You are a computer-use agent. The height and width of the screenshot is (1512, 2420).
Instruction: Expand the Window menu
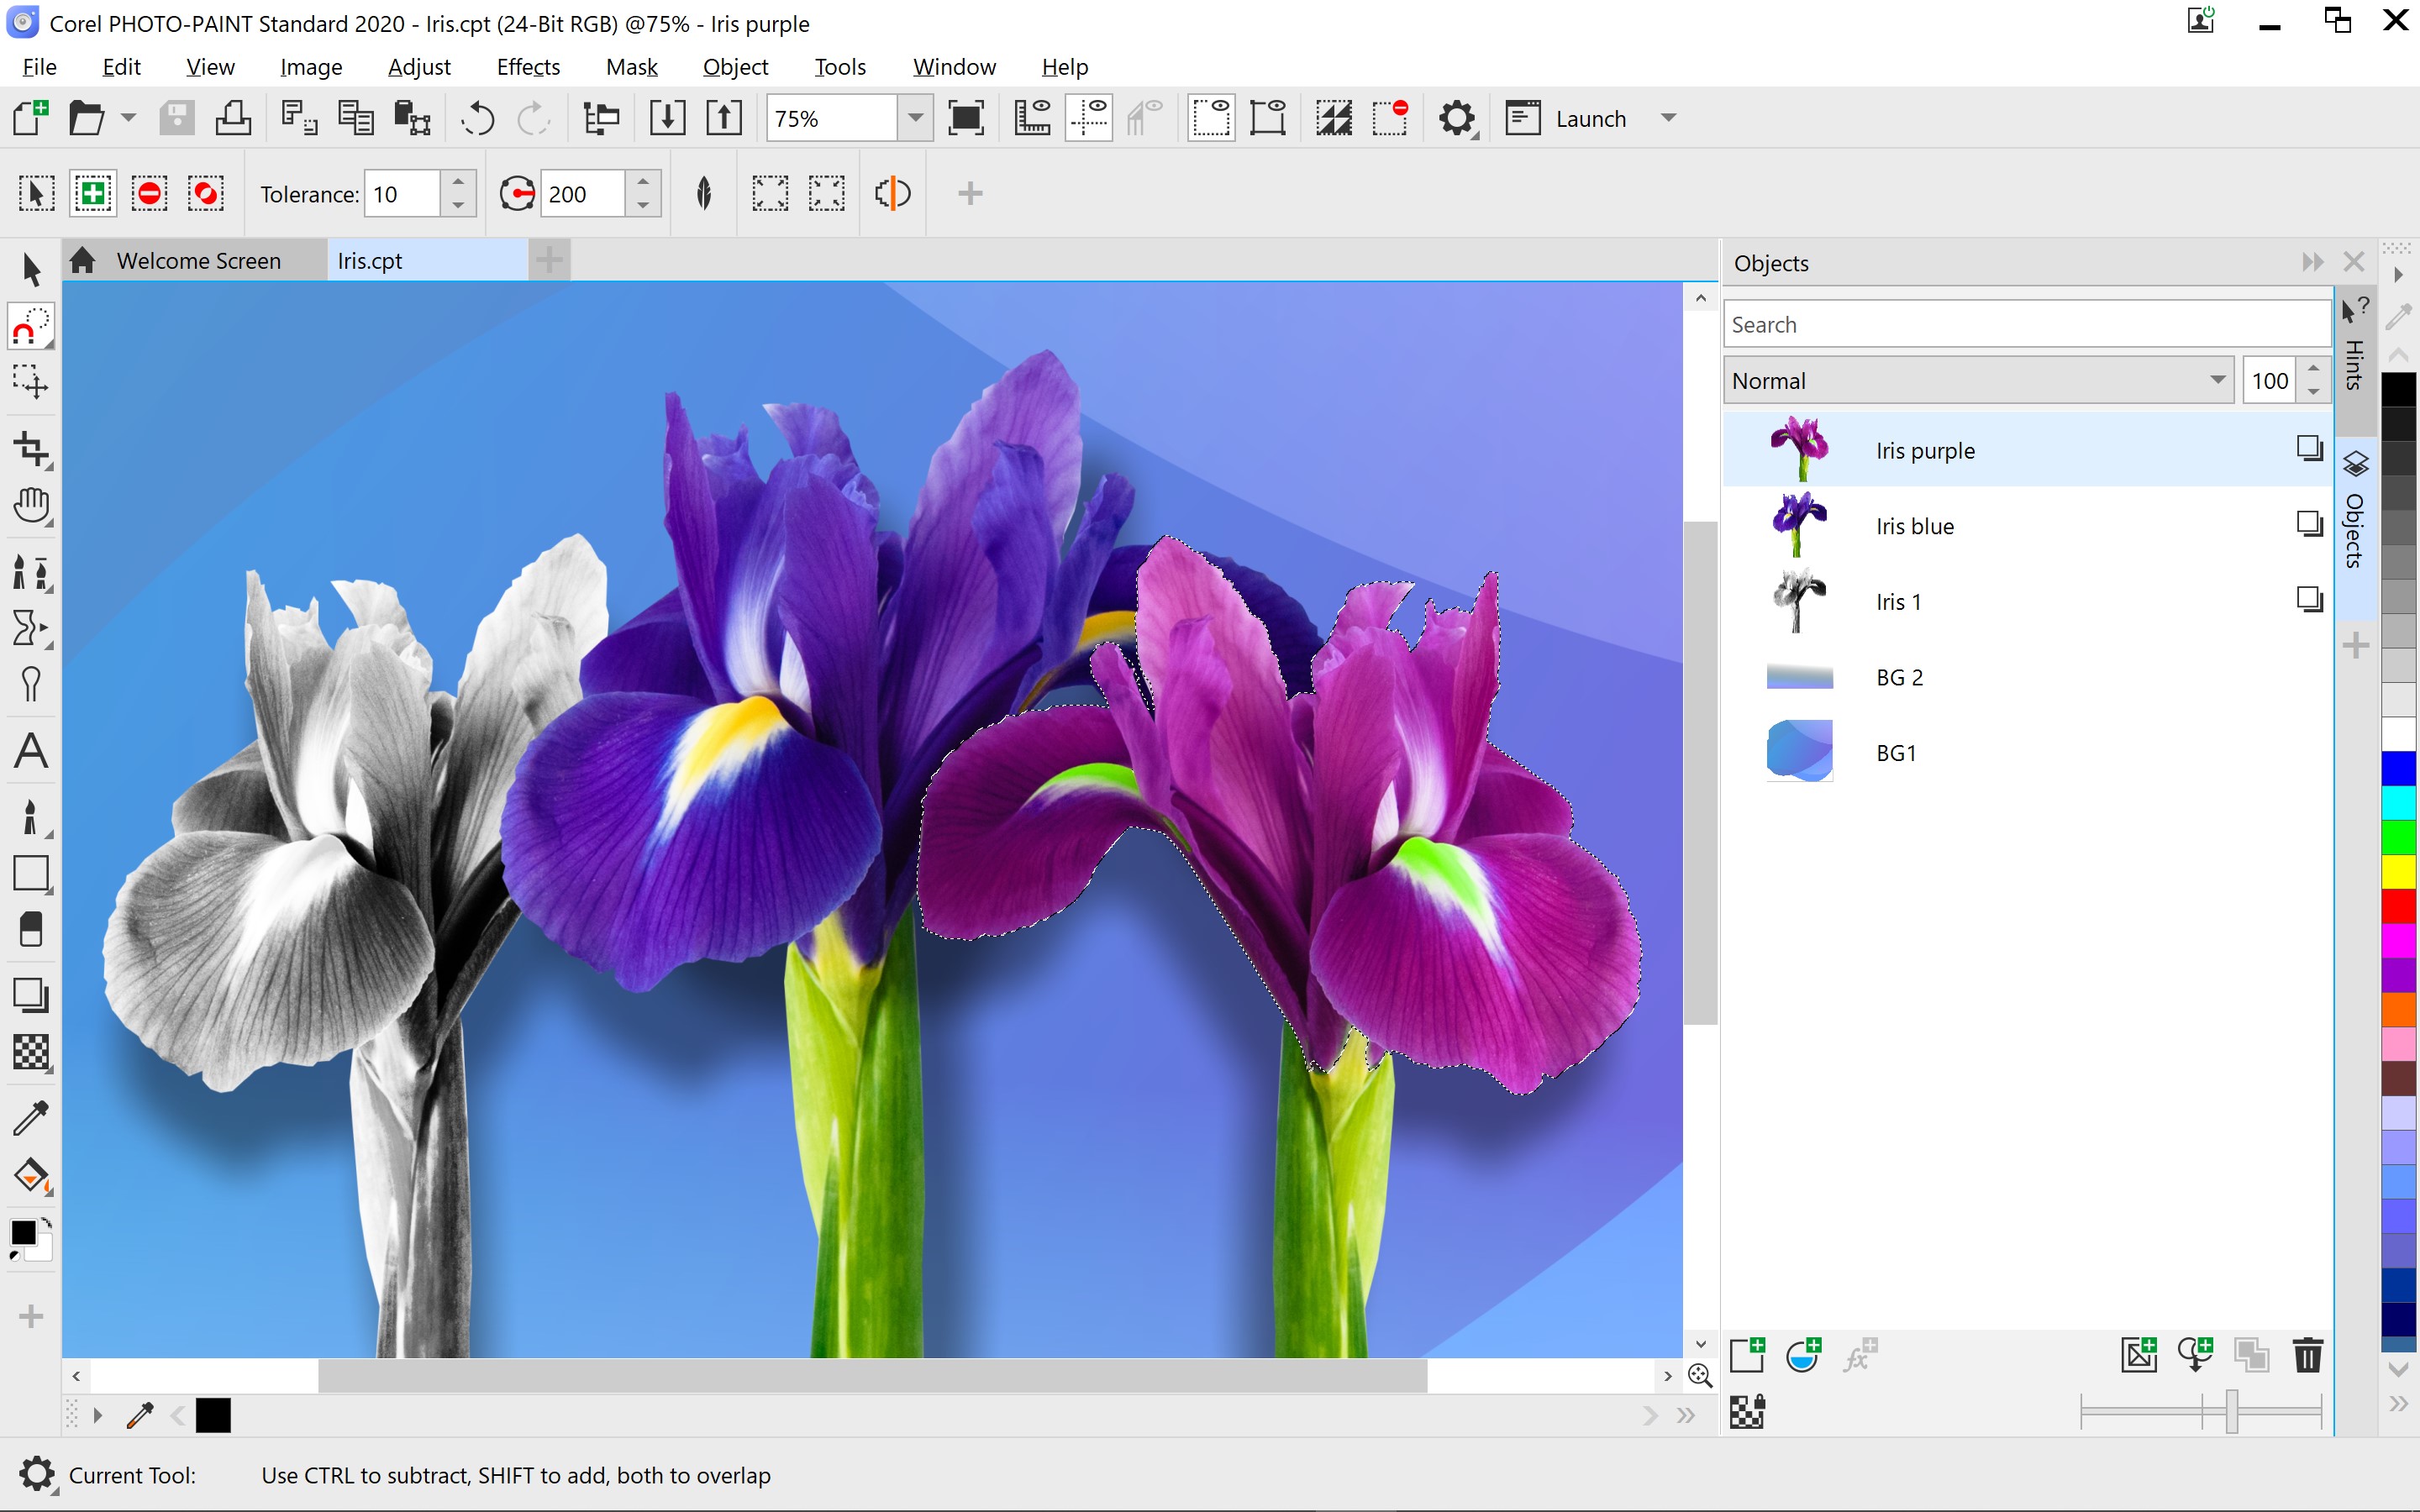click(x=953, y=66)
